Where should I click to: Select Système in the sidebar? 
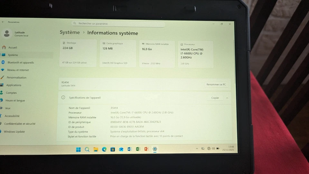13,55
